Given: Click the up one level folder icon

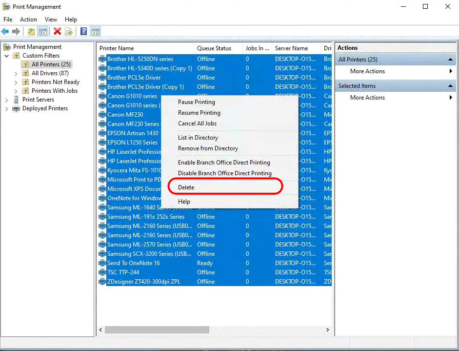Looking at the screenshot, I should pyautogui.click(x=31, y=31).
